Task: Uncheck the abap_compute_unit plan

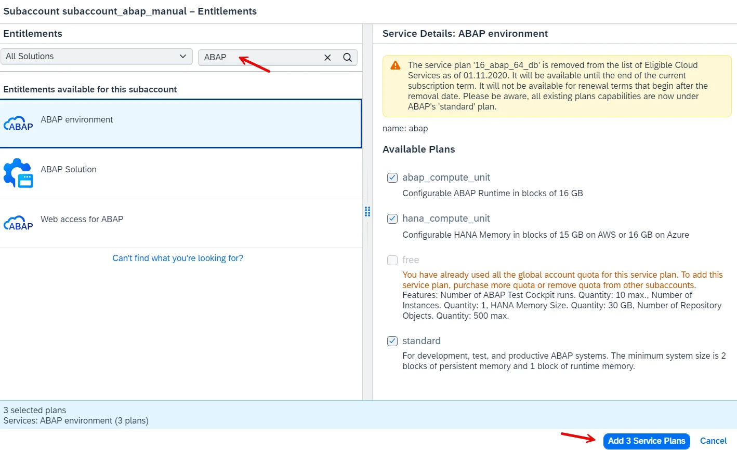Action: (x=392, y=178)
